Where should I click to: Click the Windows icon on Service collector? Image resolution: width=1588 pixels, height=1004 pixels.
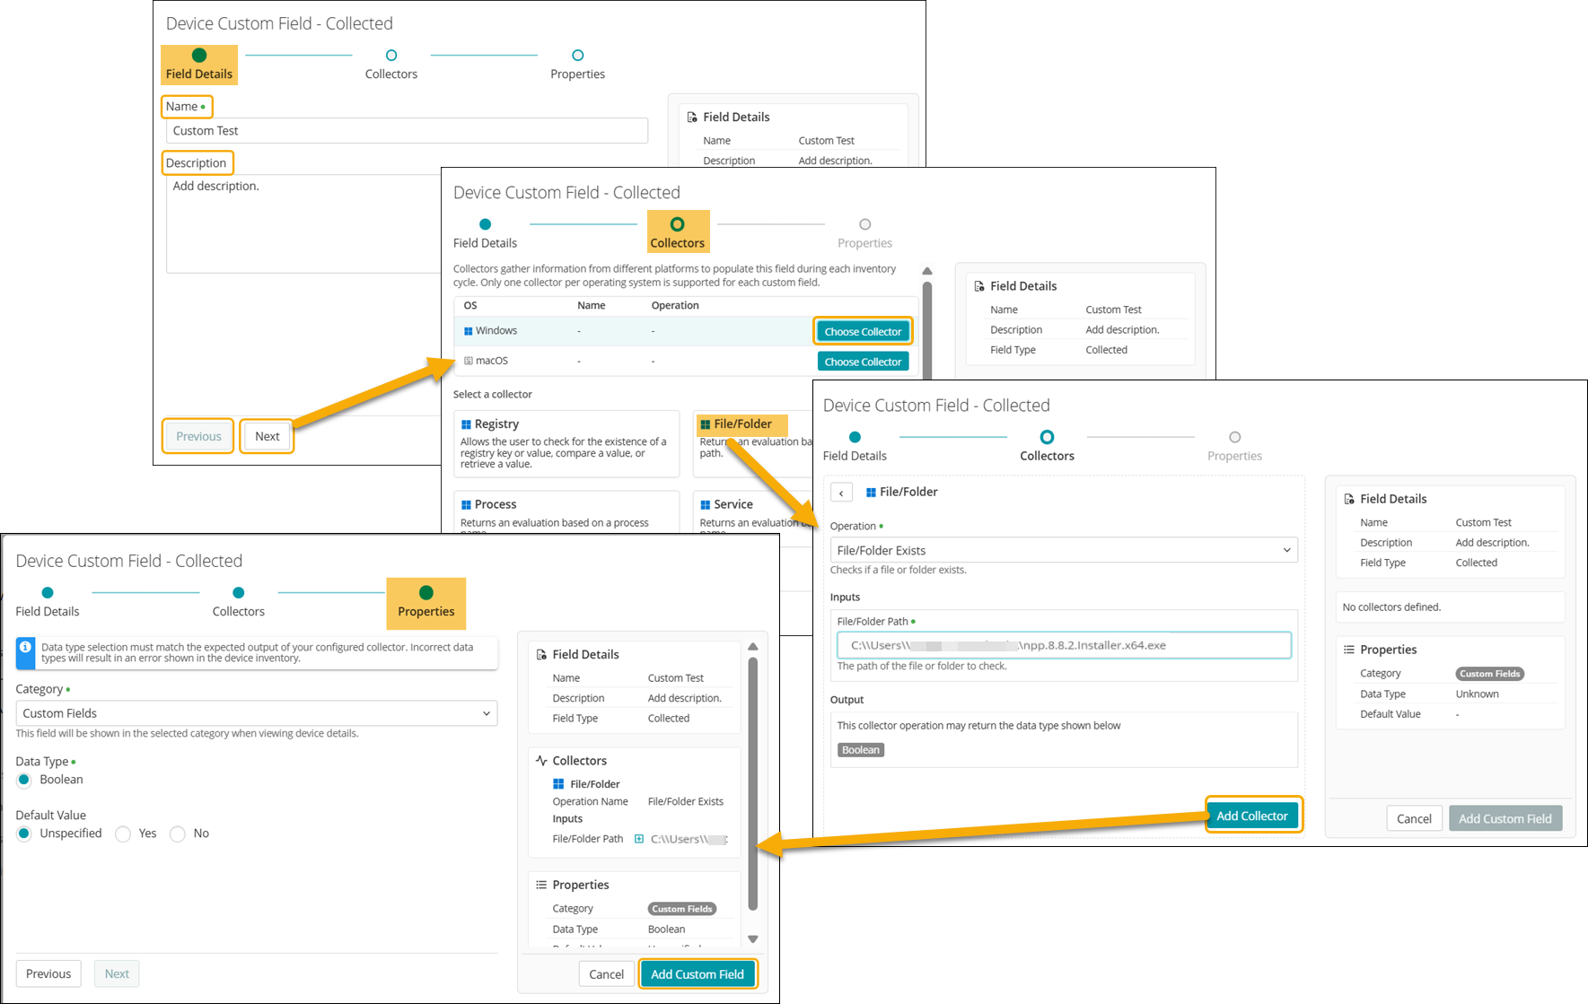click(705, 505)
